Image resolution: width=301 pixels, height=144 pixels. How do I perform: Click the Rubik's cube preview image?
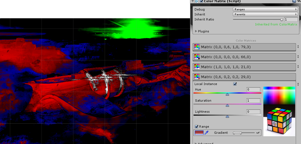(279, 120)
